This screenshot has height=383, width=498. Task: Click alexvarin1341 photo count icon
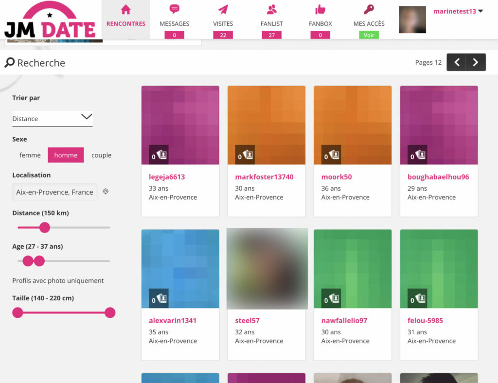[159, 298]
